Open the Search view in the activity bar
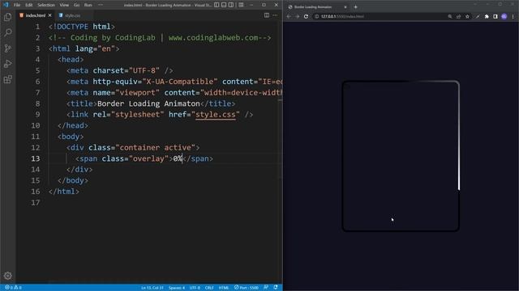This screenshot has height=291, width=519. point(7,32)
